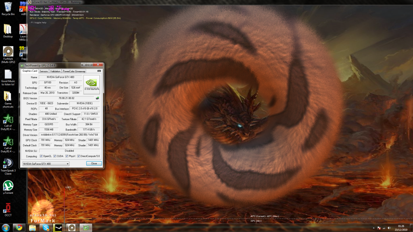This screenshot has height=232, width=413.
Task: Click the Mar 26, 2010 release date
Action: pyautogui.click(x=48, y=93)
